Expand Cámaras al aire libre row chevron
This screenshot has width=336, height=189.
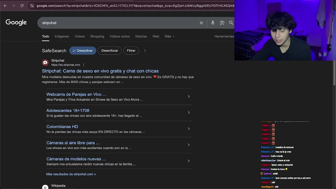tap(188, 145)
